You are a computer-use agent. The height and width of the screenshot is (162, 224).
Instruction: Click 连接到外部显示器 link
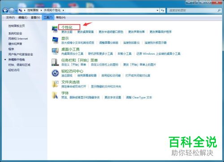(155, 43)
